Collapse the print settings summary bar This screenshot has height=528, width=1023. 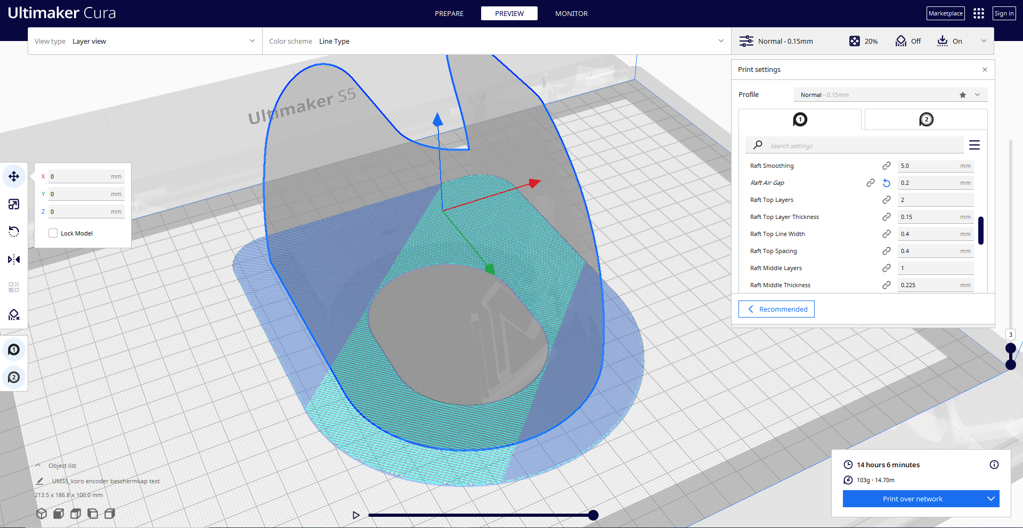[x=984, y=41]
